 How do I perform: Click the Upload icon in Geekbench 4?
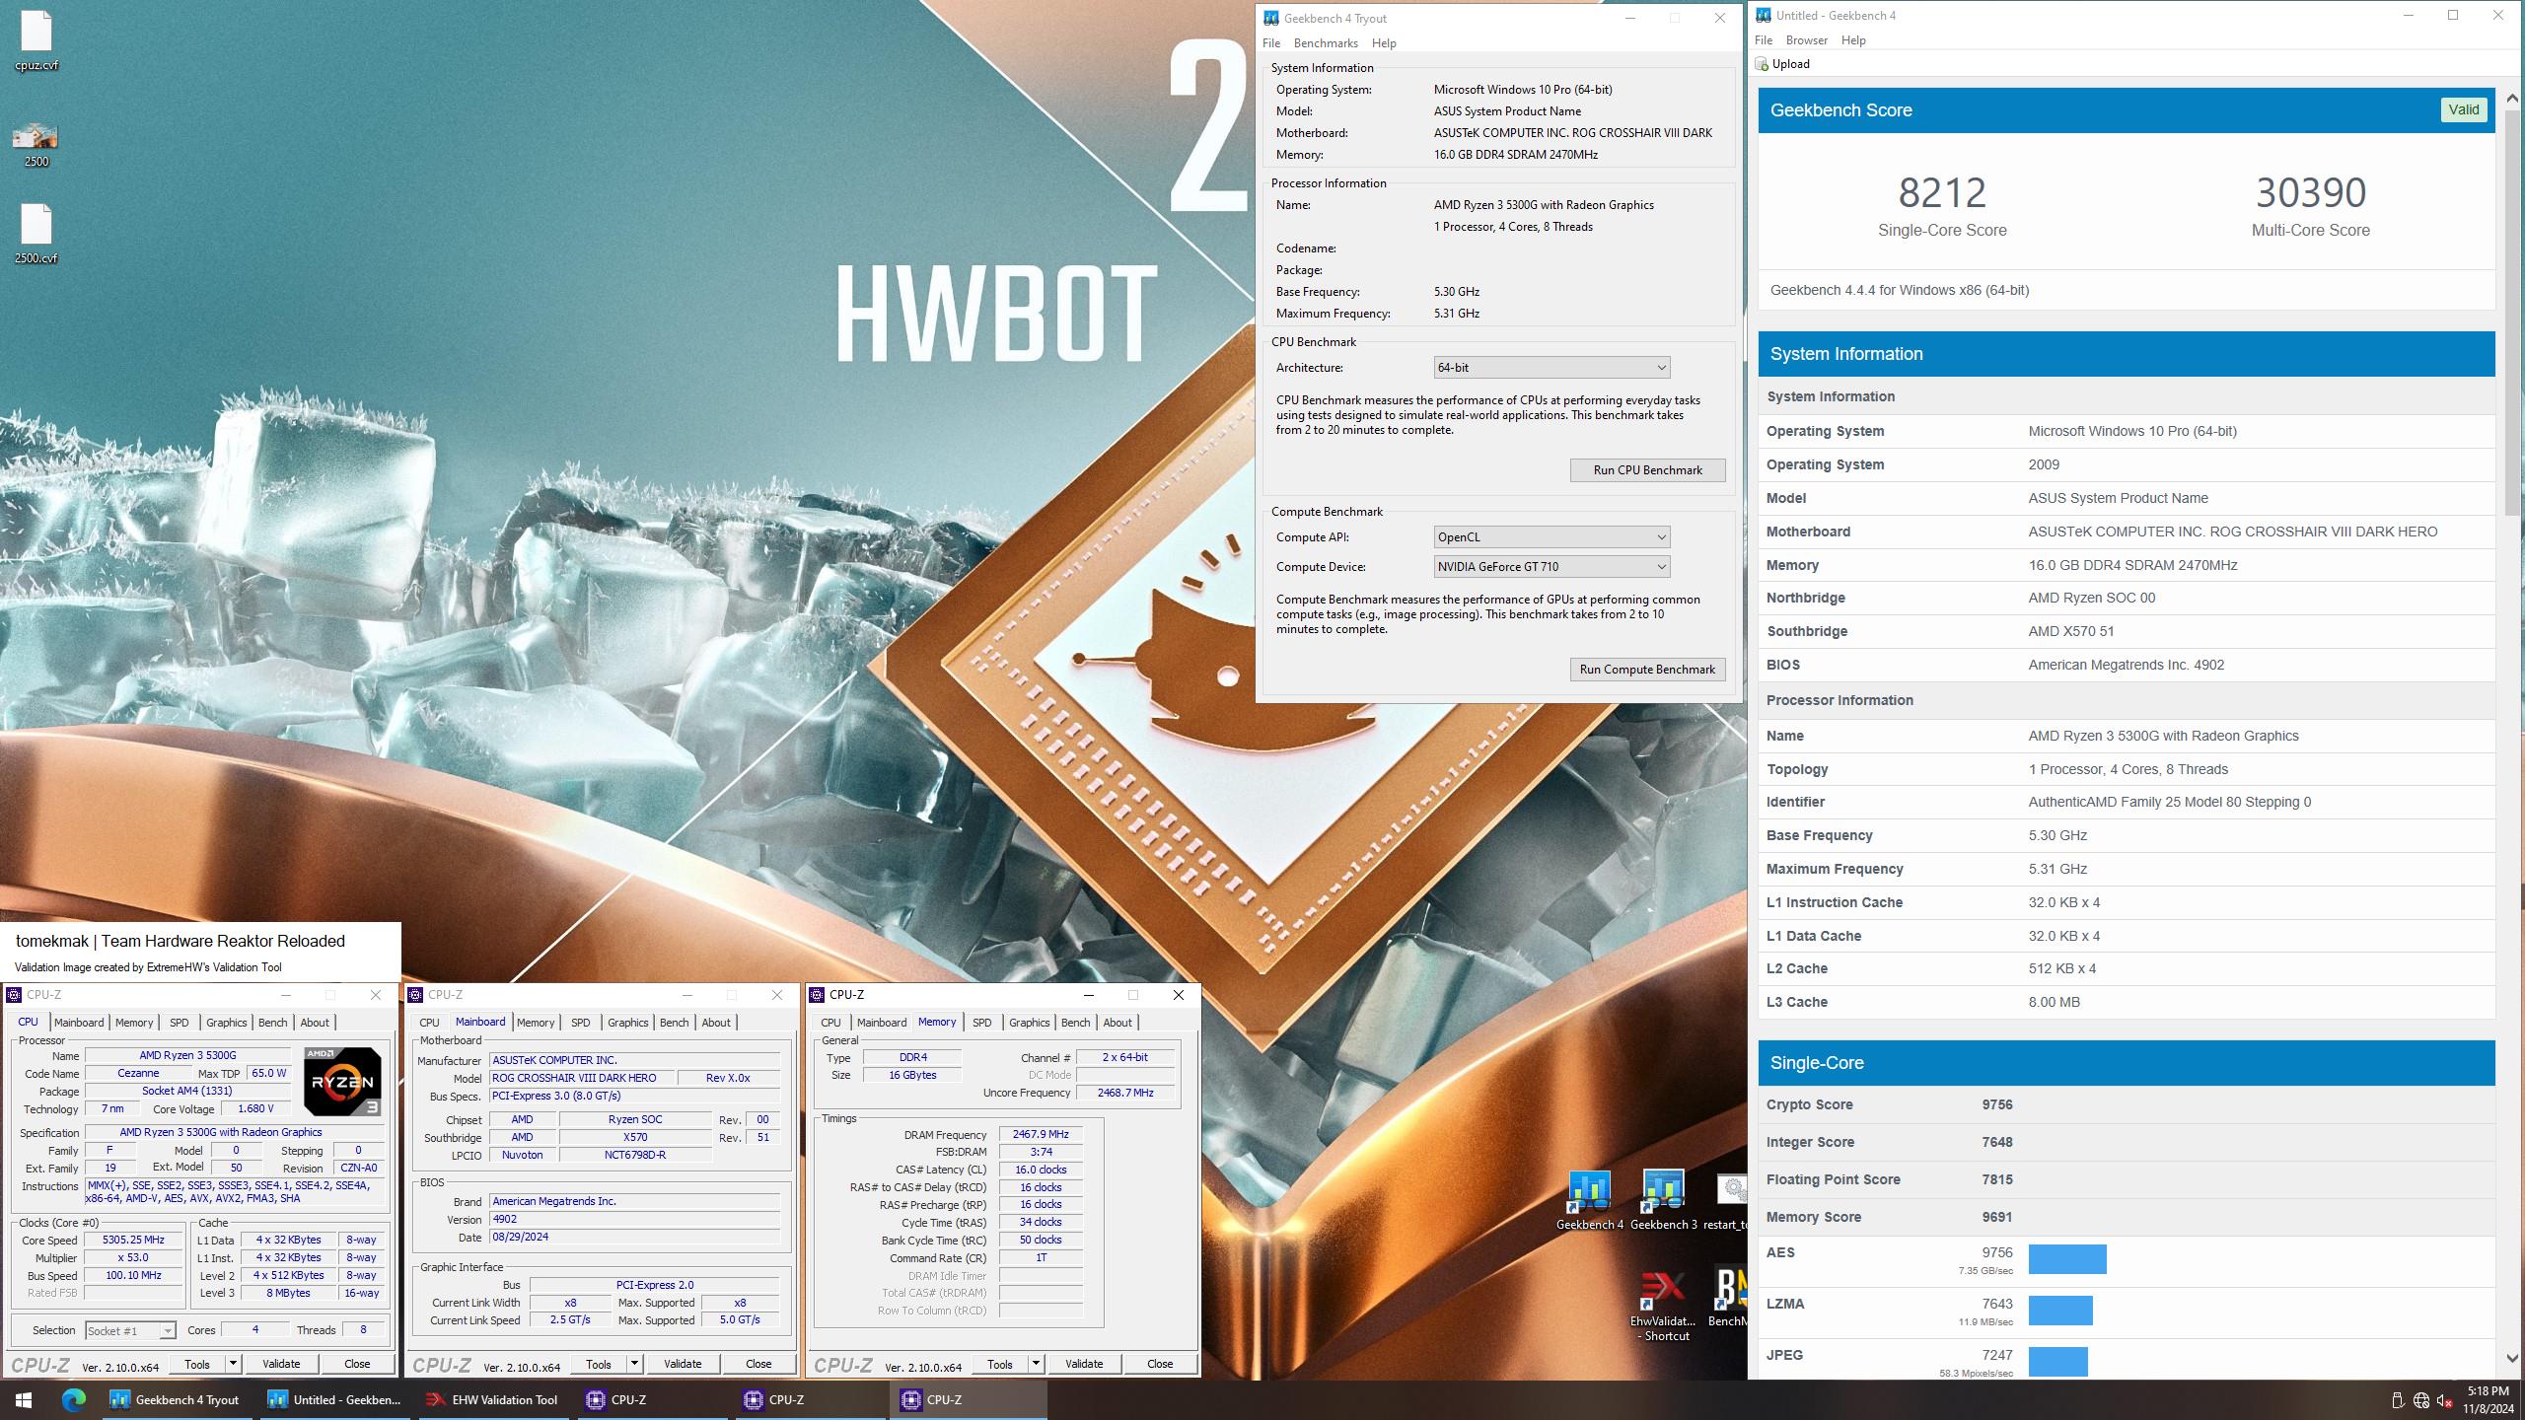click(x=1762, y=64)
